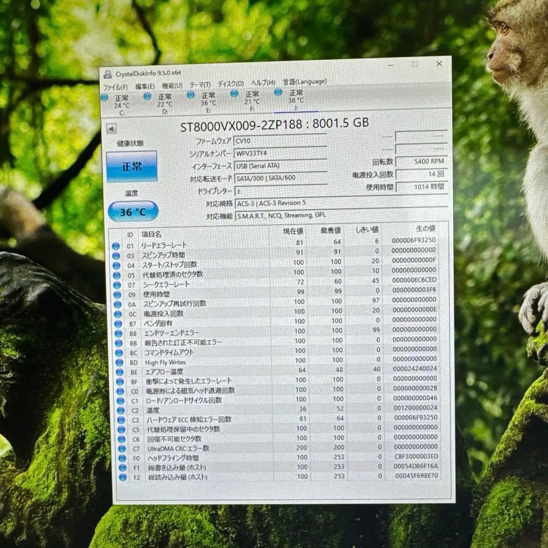Click status icon of ハードウェア ECC 検知エラー回数 row
The height and width of the screenshot is (548, 548).
pos(121,420)
